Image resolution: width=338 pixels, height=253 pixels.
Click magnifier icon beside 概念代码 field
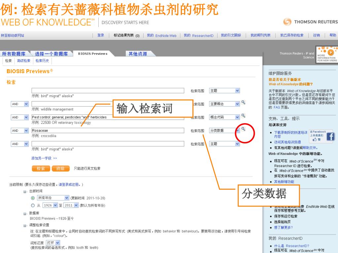click(x=243, y=116)
